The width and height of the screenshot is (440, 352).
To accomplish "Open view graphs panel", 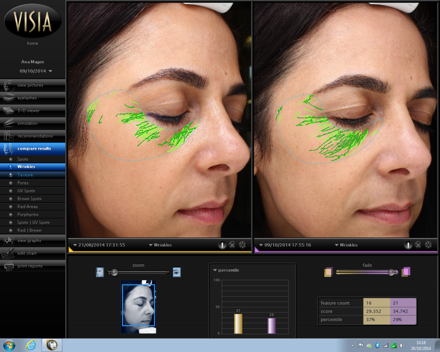I will [x=29, y=241].
